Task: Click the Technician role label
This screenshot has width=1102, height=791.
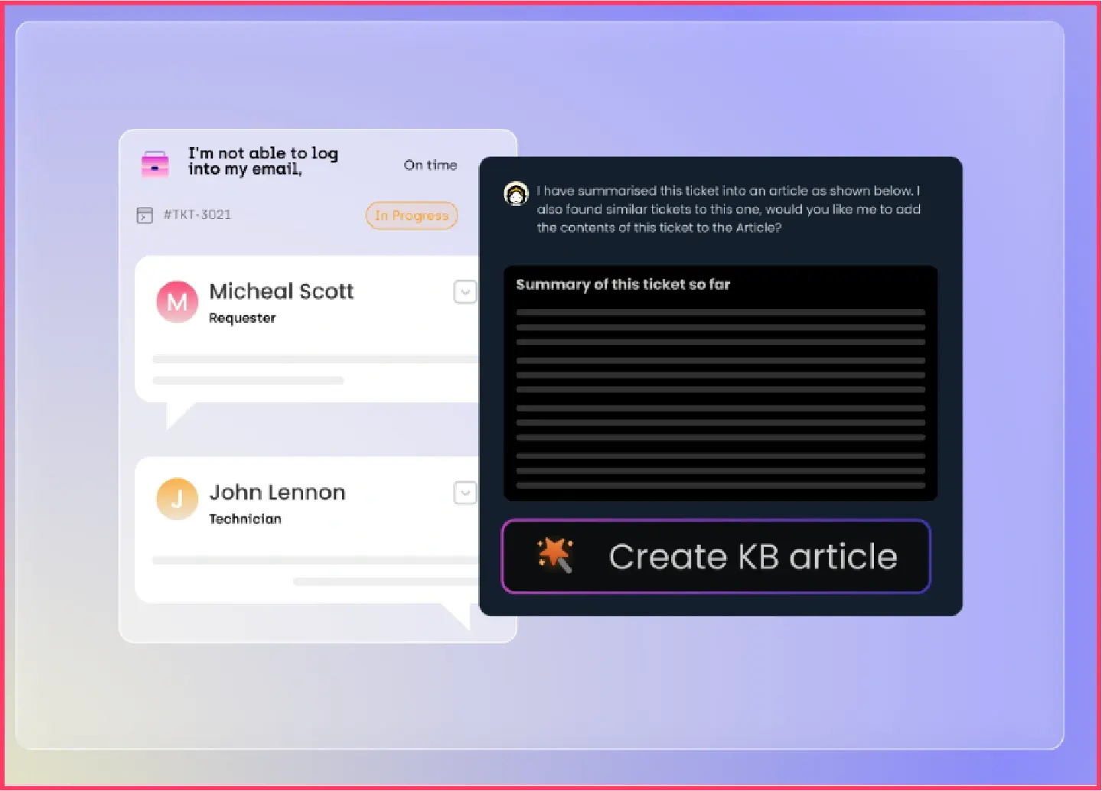Action: point(246,519)
